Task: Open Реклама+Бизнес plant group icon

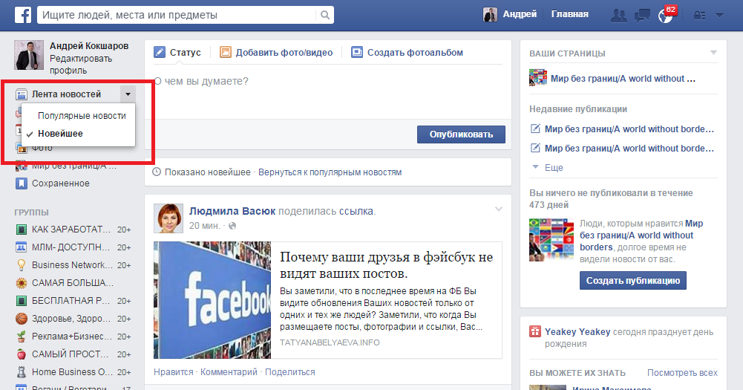Action: (x=22, y=337)
